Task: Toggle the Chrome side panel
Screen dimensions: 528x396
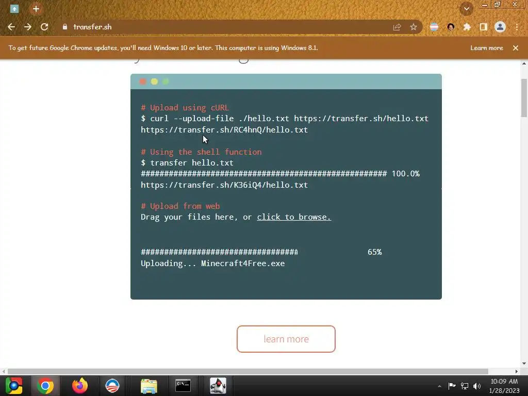Action: pos(484,27)
